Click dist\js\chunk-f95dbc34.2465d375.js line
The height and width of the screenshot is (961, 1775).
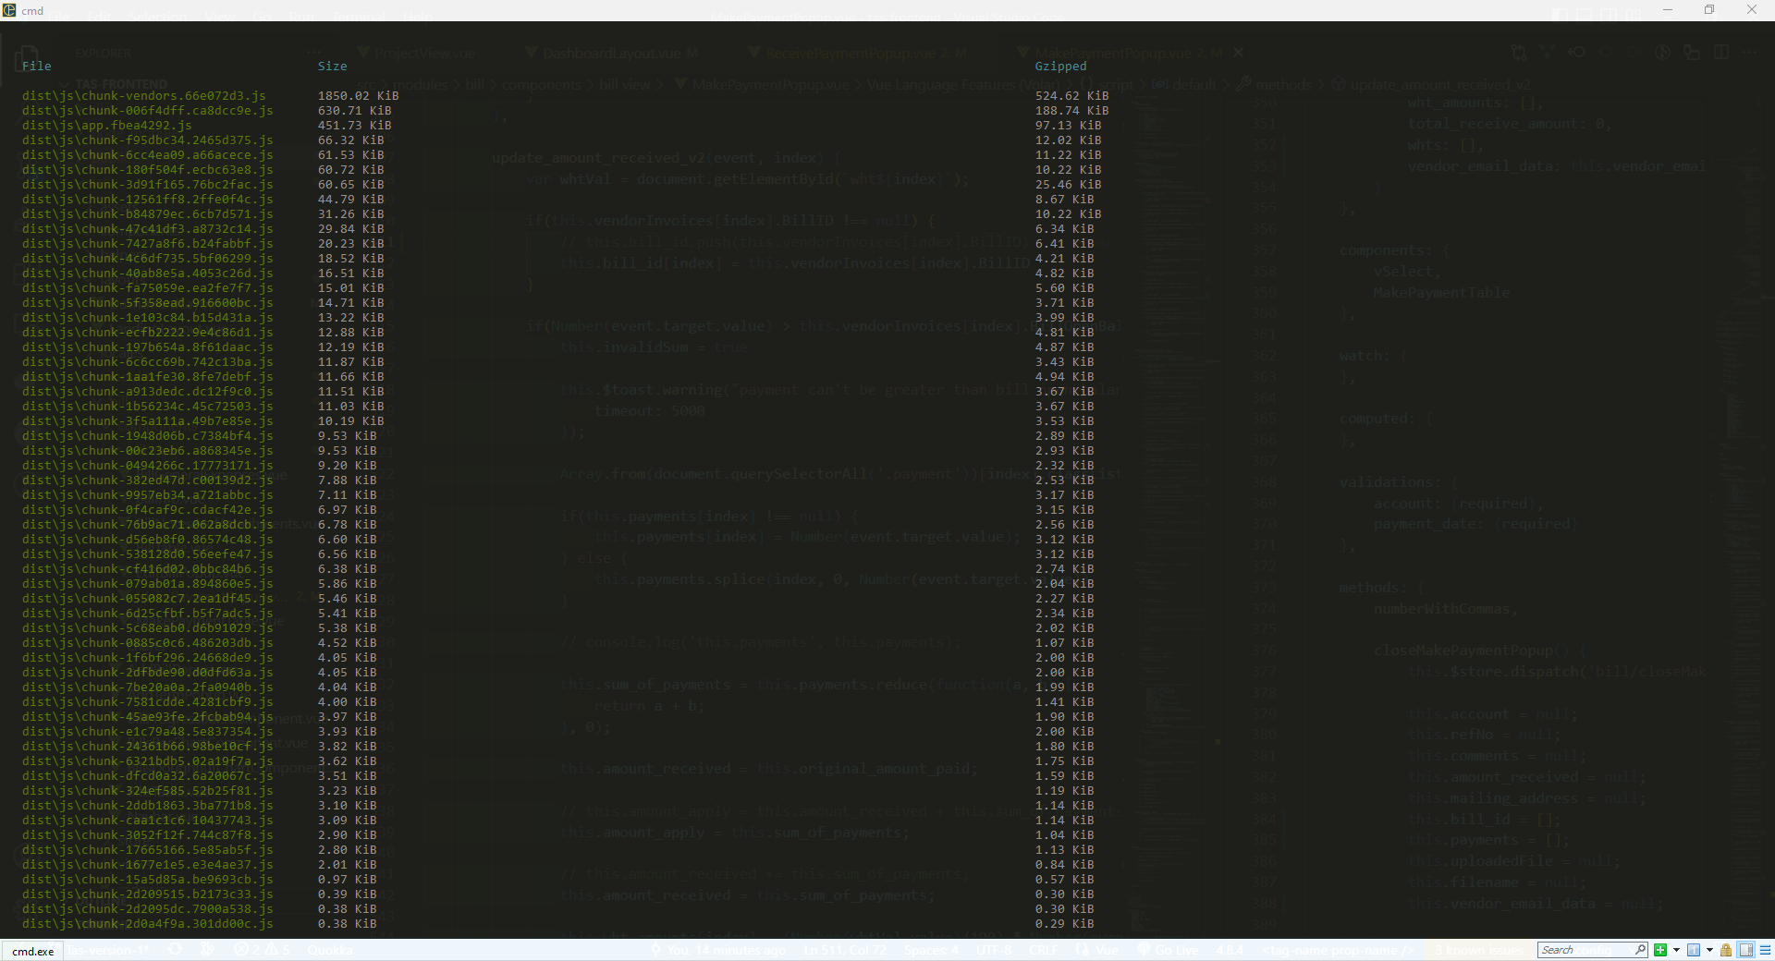pos(148,140)
